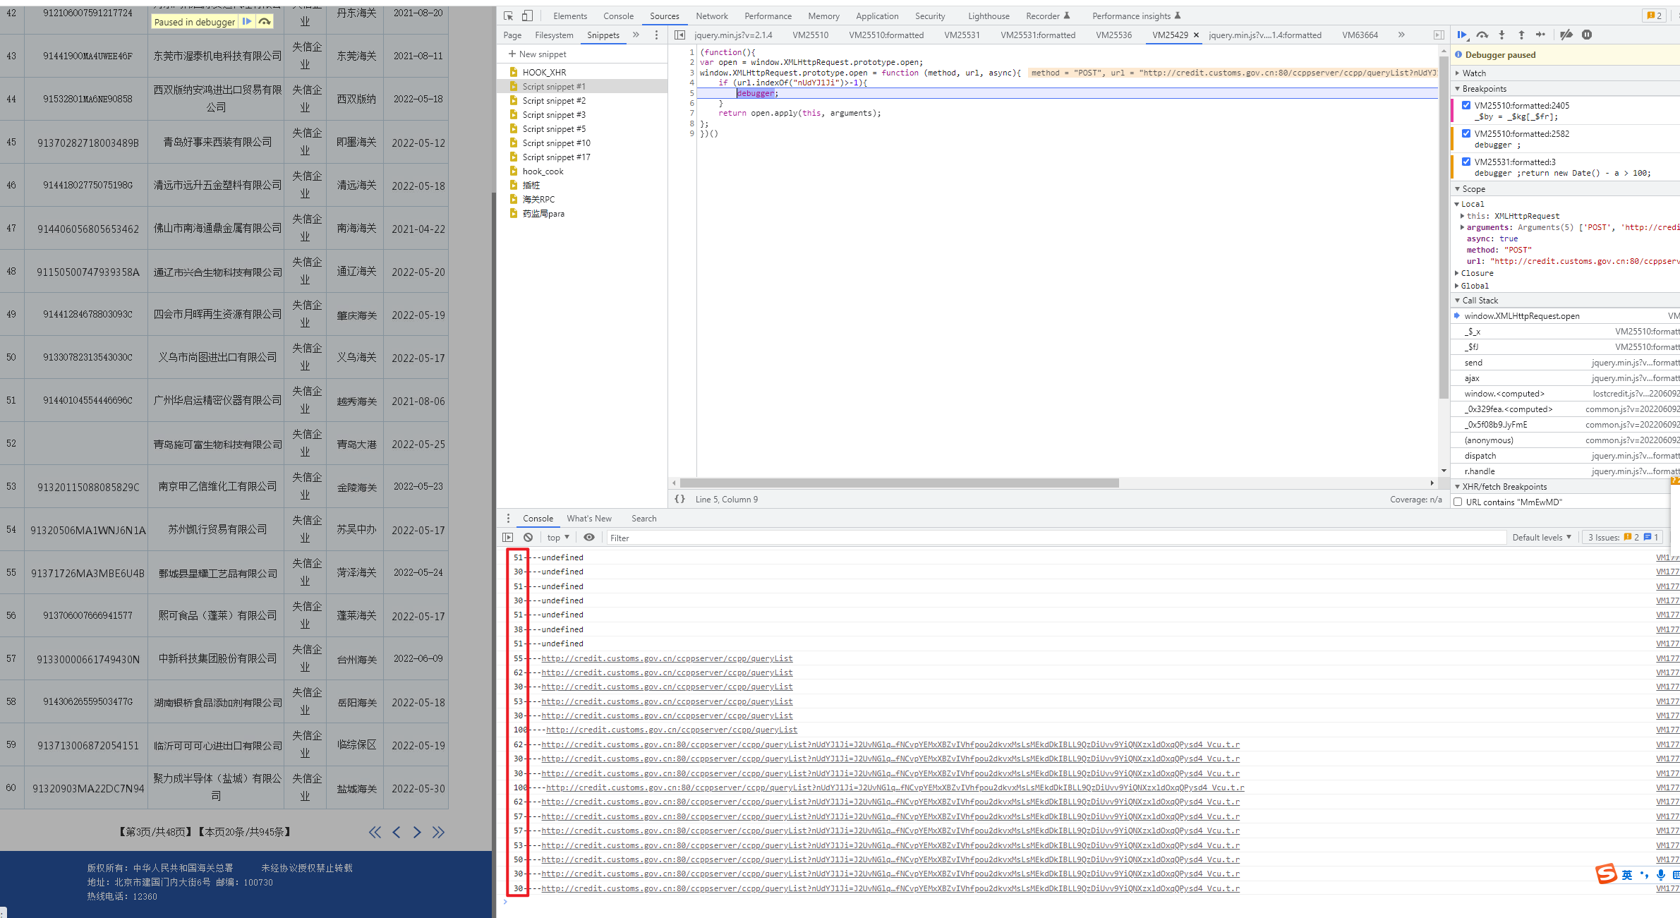The width and height of the screenshot is (1680, 918).
Task: Jump to the last results page
Action: [438, 832]
